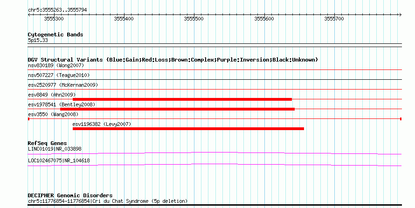Image resolution: width=415 pixels, height=208 pixels.
Task: Open variant esv1196382 (Levy2007) label
Action: click(102, 125)
